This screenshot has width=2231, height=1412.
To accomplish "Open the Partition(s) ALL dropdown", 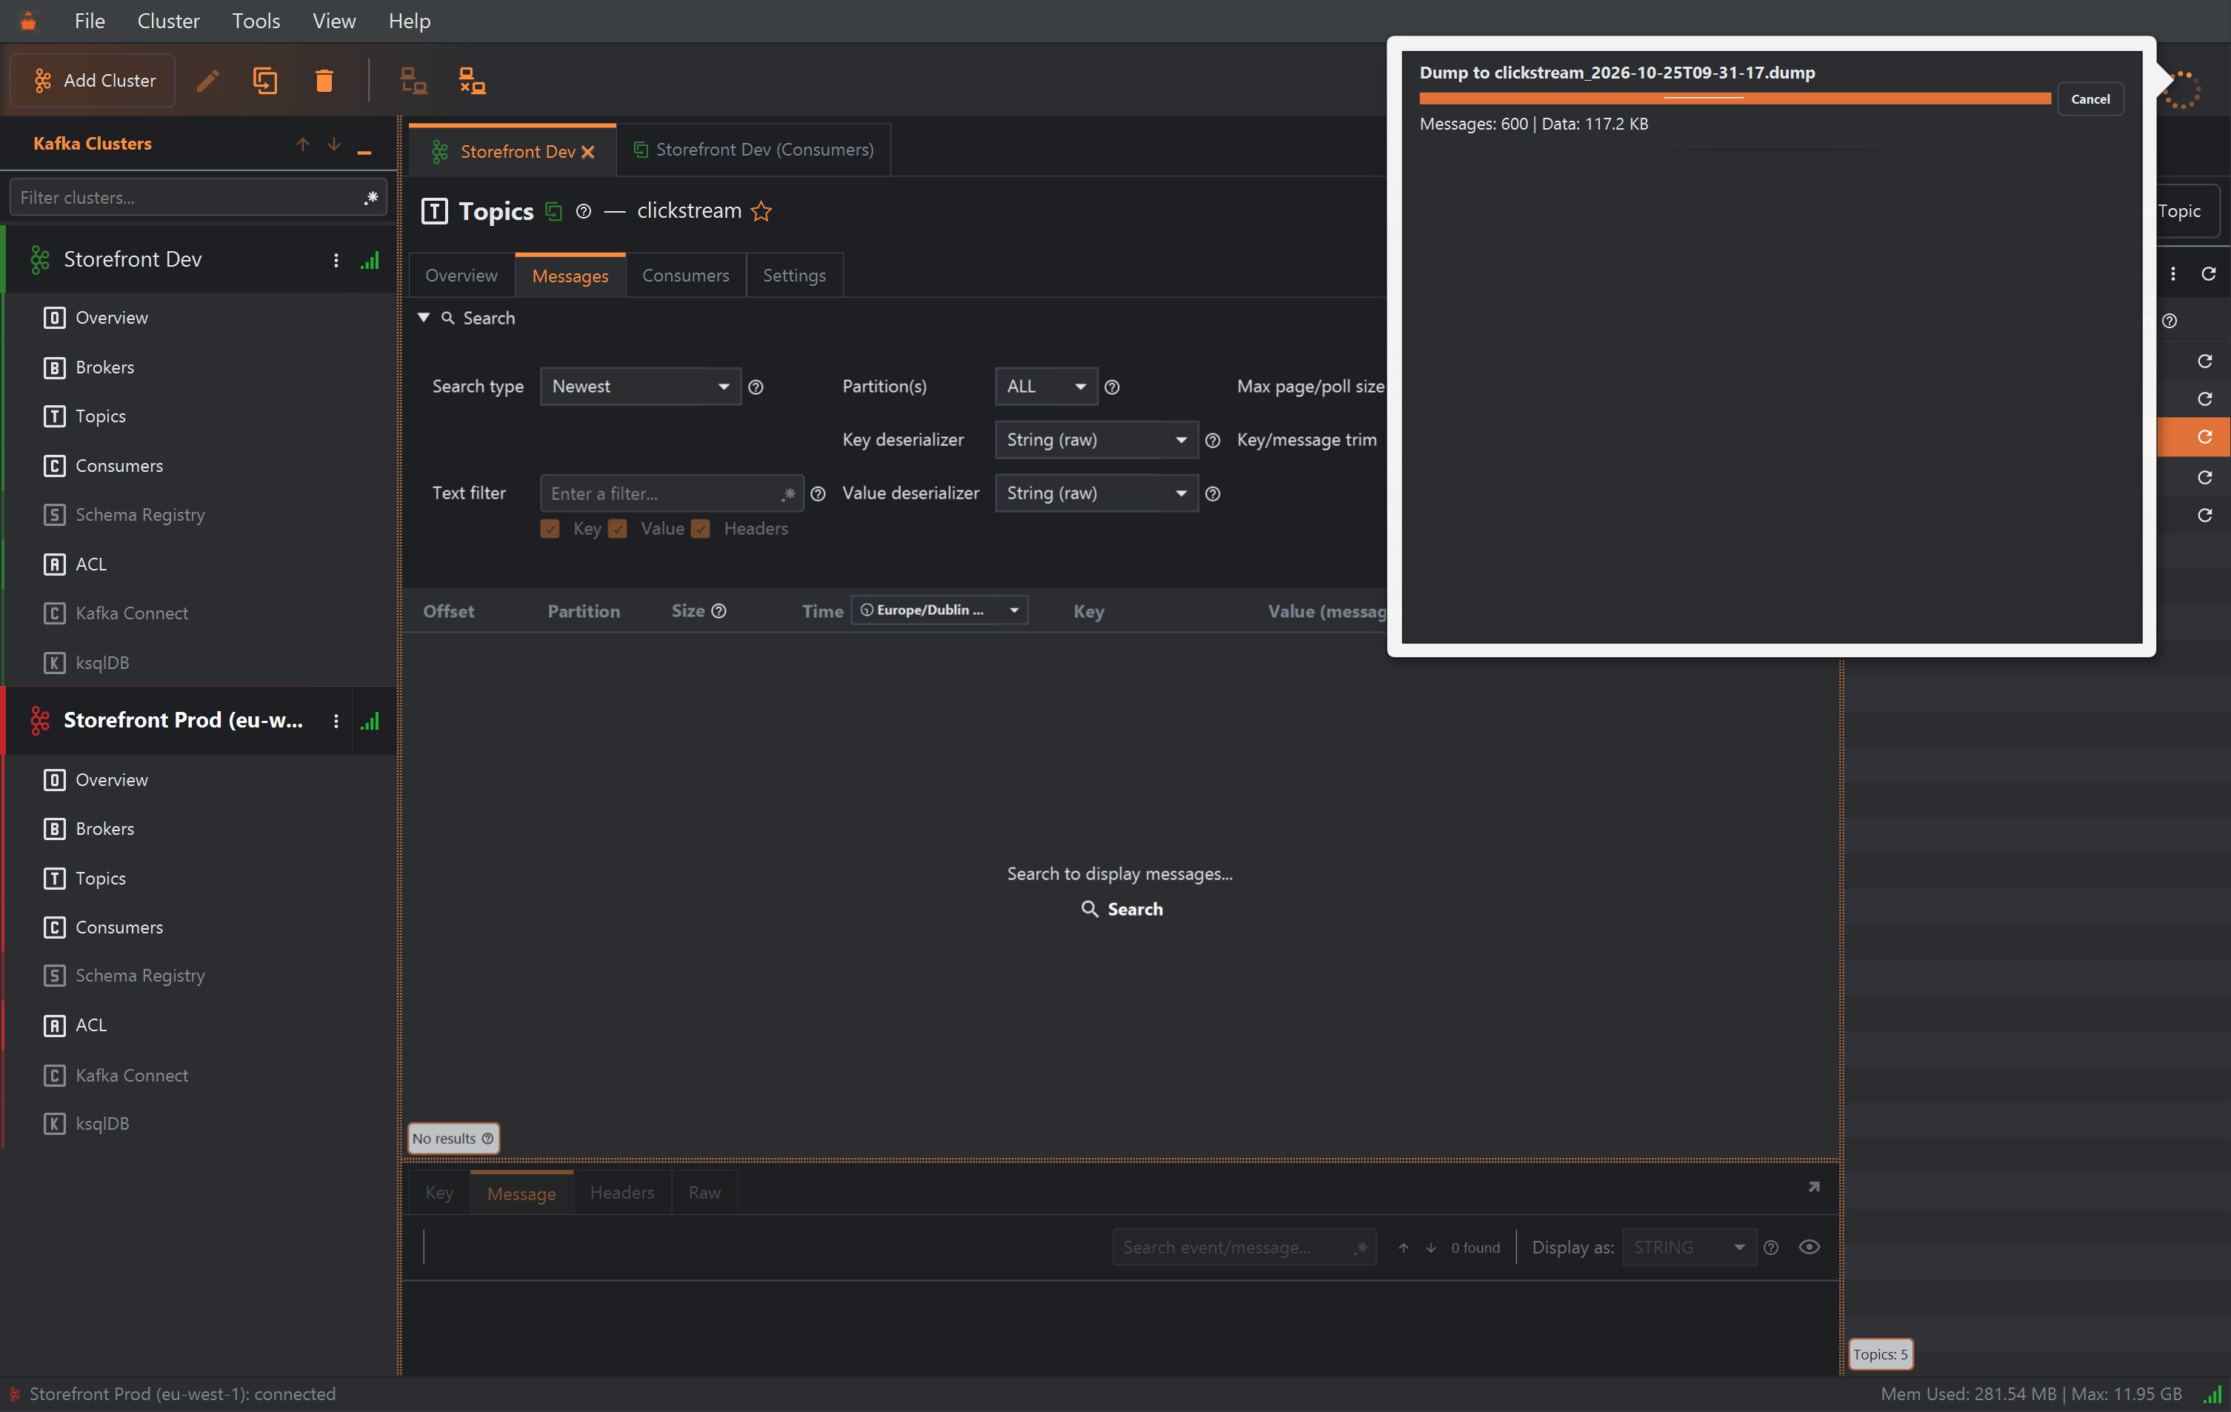I will coord(1046,387).
